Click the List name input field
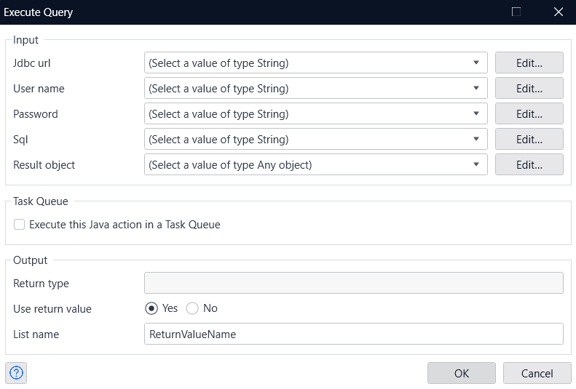The image size is (576, 389). coord(354,334)
